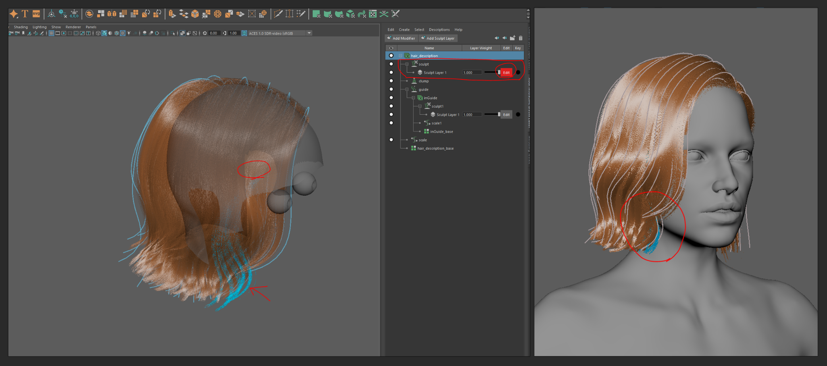Toggle visibility of clump modifier
The image size is (827, 366).
(391, 81)
